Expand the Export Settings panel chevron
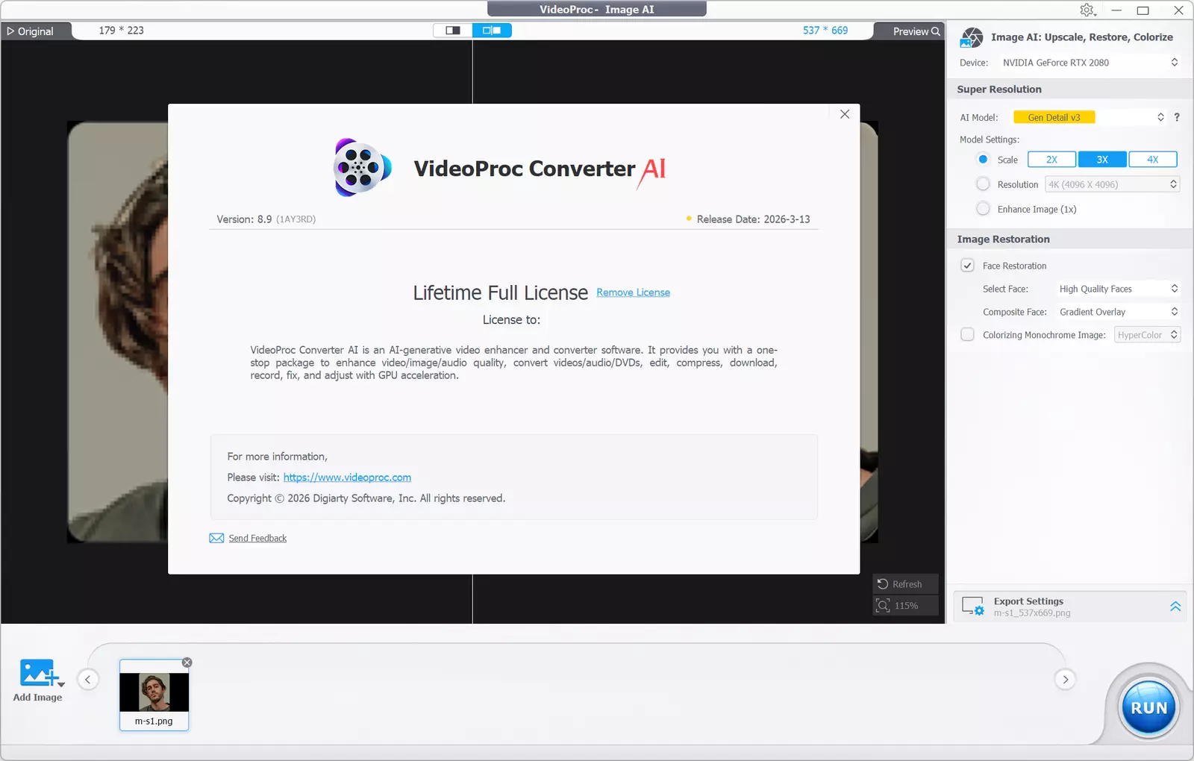Screen dimensions: 1194x761 (1175, 607)
